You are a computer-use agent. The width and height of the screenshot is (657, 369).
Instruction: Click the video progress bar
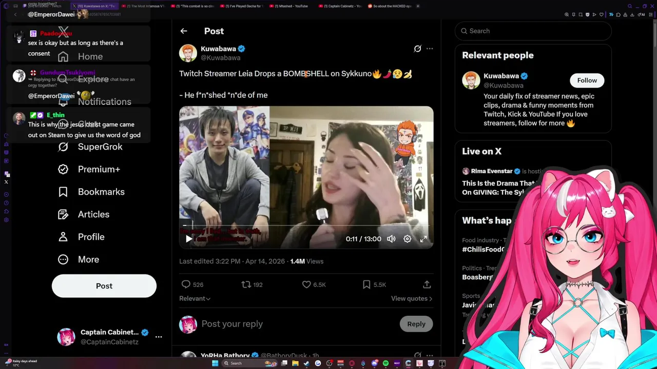306,225
